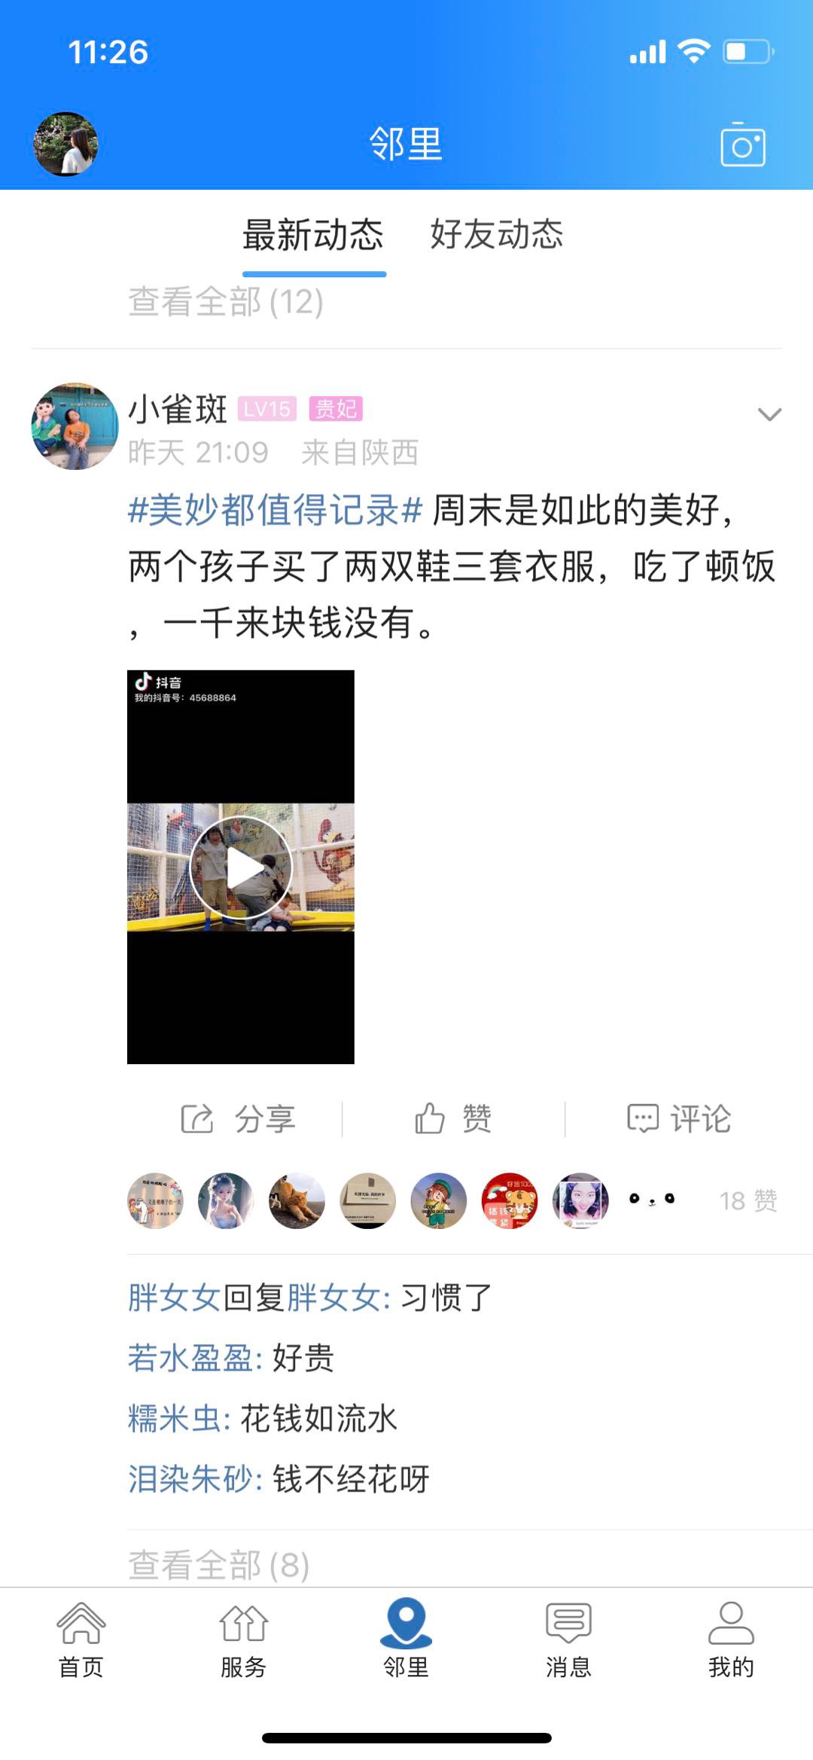Open profile avatar in top-left header
The height and width of the screenshot is (1760, 813).
(x=66, y=144)
